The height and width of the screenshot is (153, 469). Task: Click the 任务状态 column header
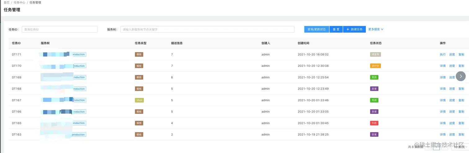[x=376, y=43]
